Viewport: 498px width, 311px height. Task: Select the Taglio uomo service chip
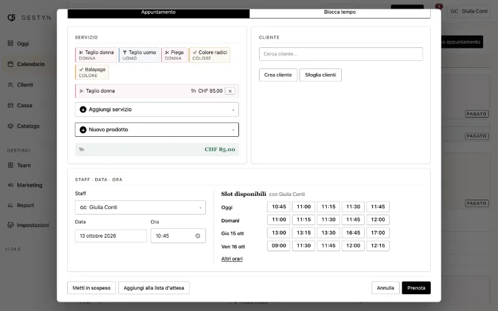tap(139, 55)
